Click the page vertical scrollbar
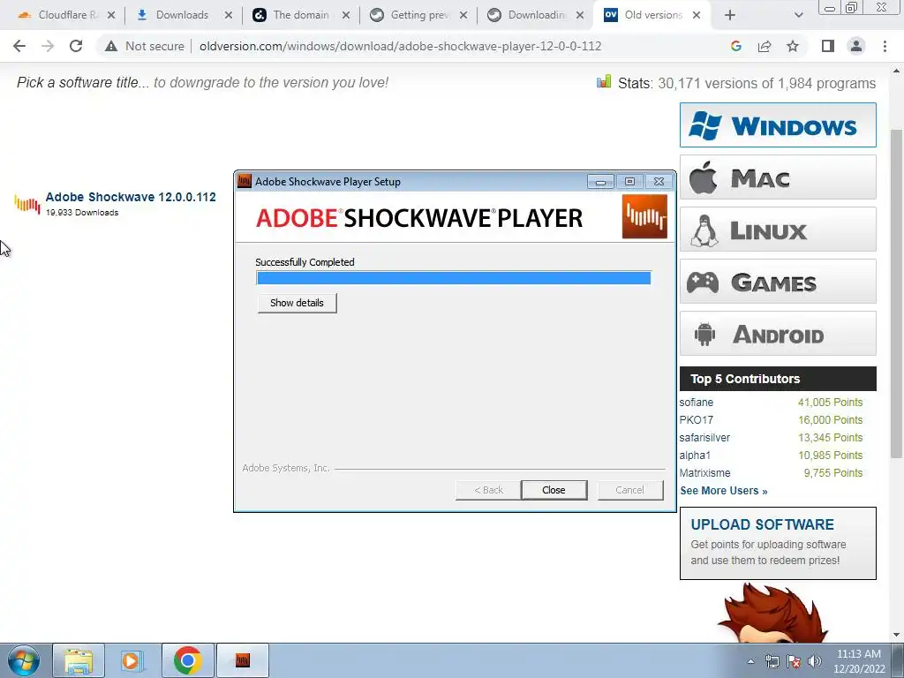The height and width of the screenshot is (678, 904). [896, 294]
